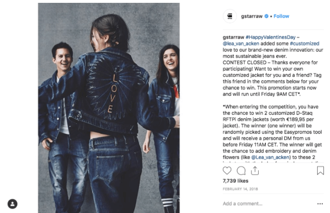Share the post using share icon
This screenshot has height=213, width=330.
point(255,170)
